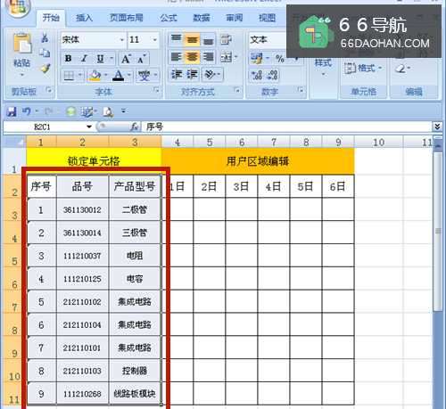Open the font size dropdown
The image size is (446, 409).
tap(155, 40)
